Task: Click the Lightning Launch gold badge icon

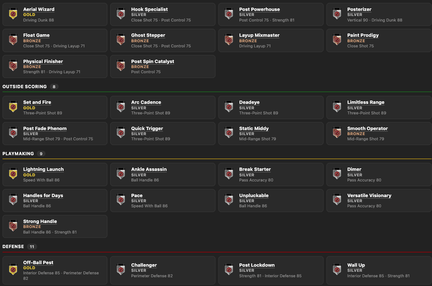Action: (13, 174)
